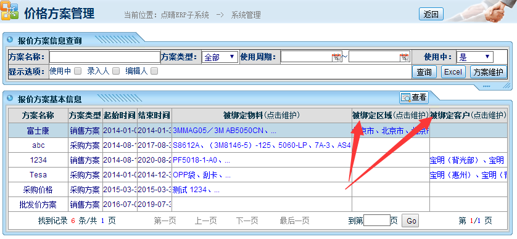Viewport: 517px width, 239px height.
Task: Click the 查看 magnifier button
Action: [414, 97]
